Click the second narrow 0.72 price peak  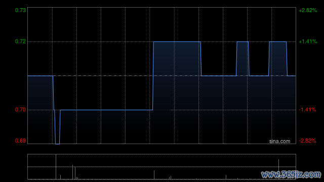click(x=242, y=41)
